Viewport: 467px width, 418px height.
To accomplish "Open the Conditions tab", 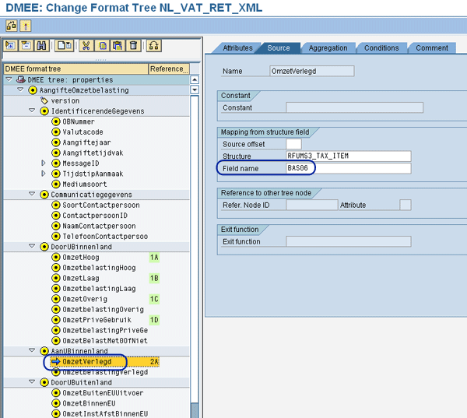I will (x=381, y=47).
